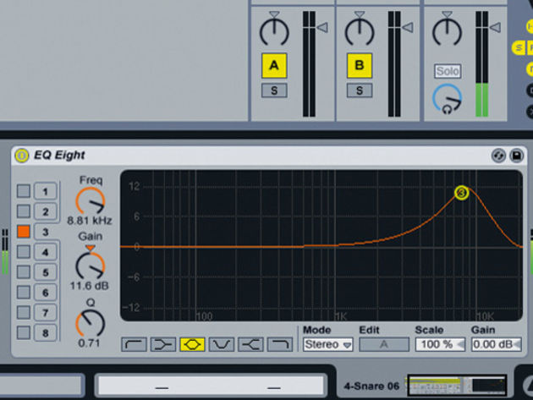Click the Freq knob at 8.81 kHz
This screenshot has width=533, height=400.
pyautogui.click(x=90, y=201)
